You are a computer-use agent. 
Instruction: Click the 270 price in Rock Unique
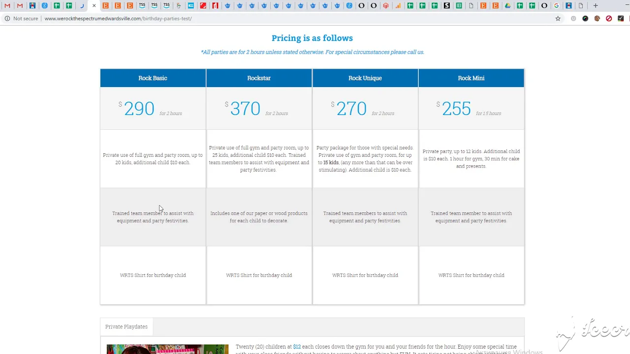coord(351,109)
